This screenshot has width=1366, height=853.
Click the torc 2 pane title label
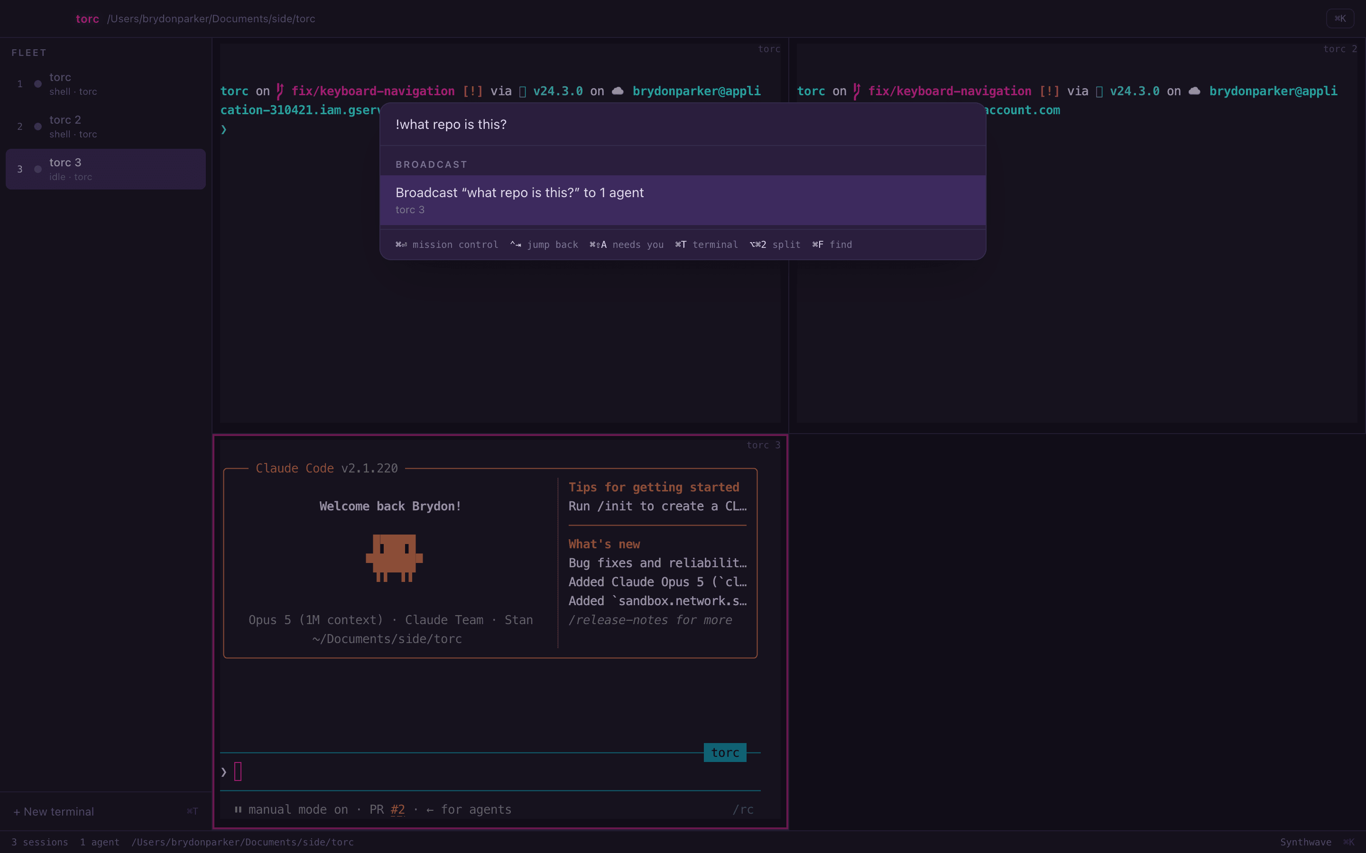1340,49
